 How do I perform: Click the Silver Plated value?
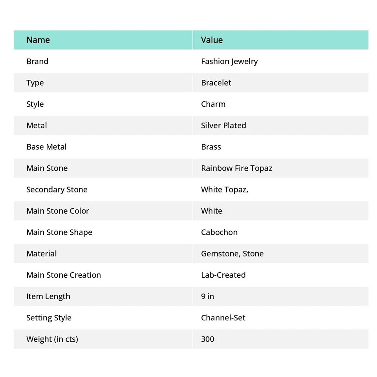pos(223,126)
